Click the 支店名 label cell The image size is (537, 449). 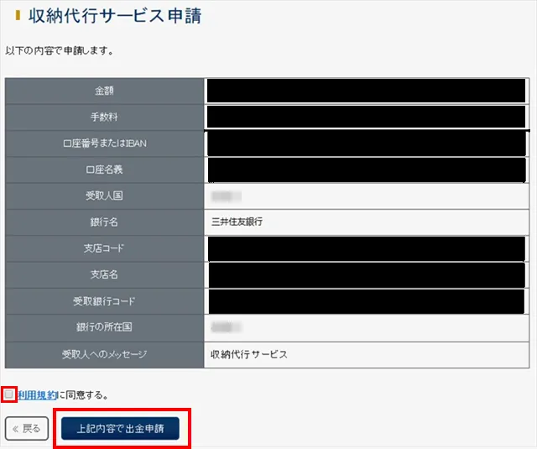coord(105,275)
